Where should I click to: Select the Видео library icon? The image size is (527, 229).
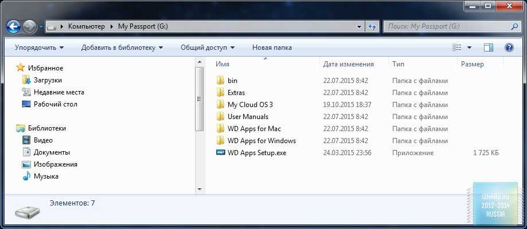tap(26, 140)
